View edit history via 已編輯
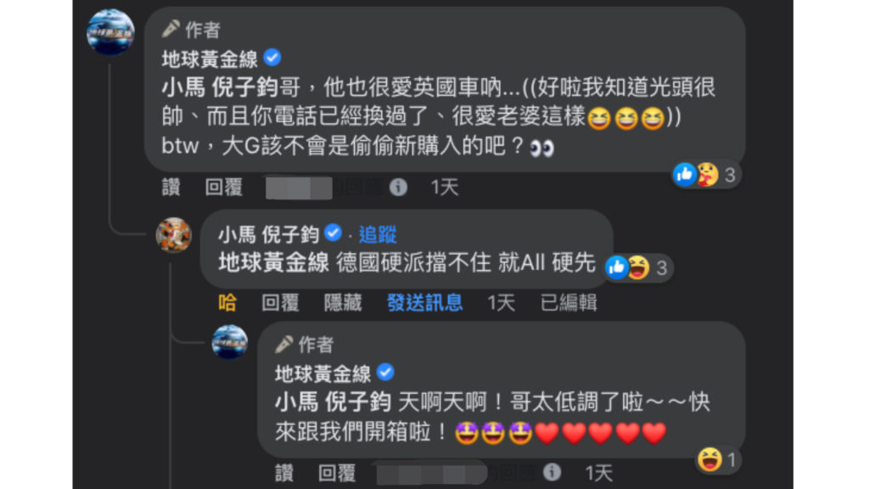The image size is (869, 489). [569, 303]
